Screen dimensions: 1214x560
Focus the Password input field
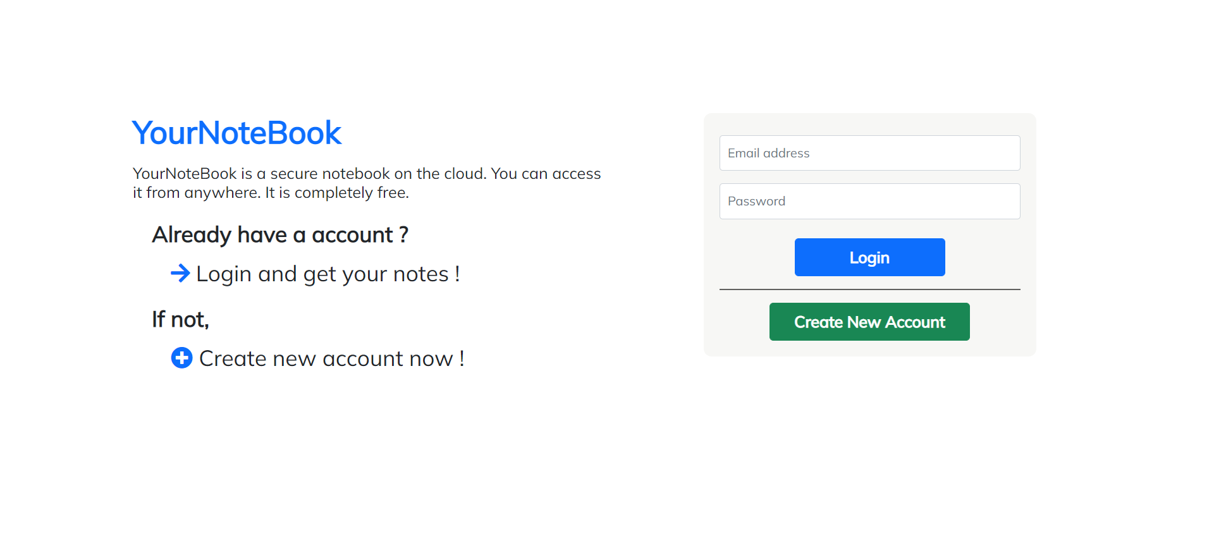(869, 201)
